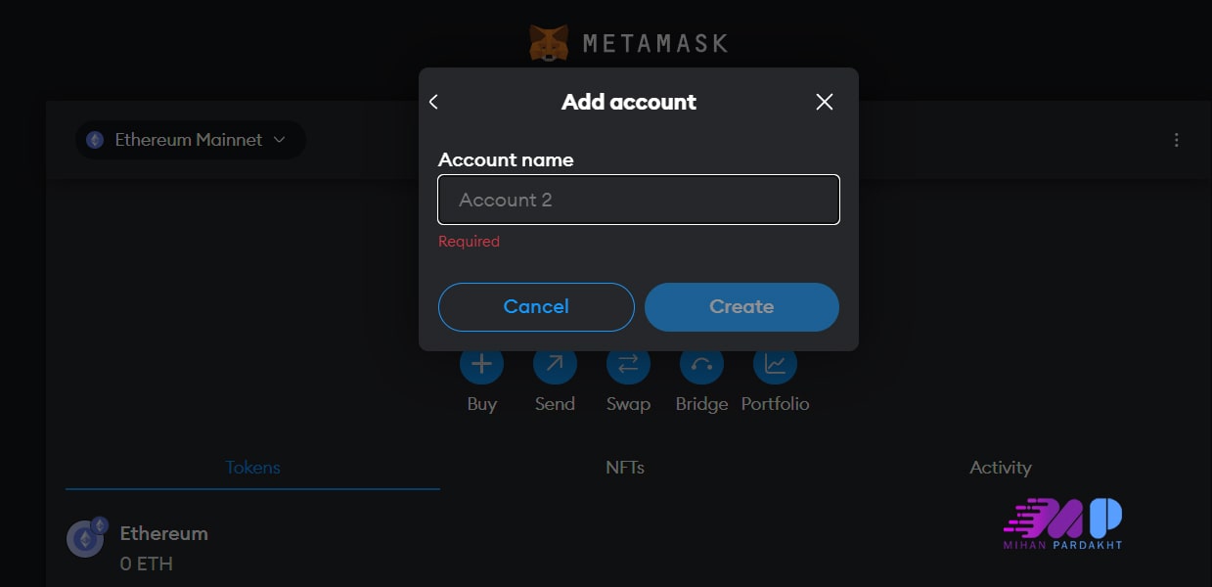This screenshot has height=587, width=1212.
Task: Open the Swap icon
Action: tap(628, 365)
